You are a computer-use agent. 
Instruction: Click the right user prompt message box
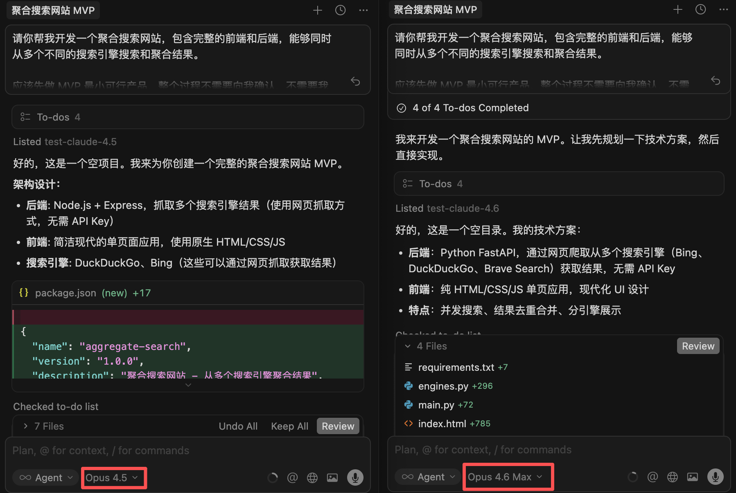(559, 59)
